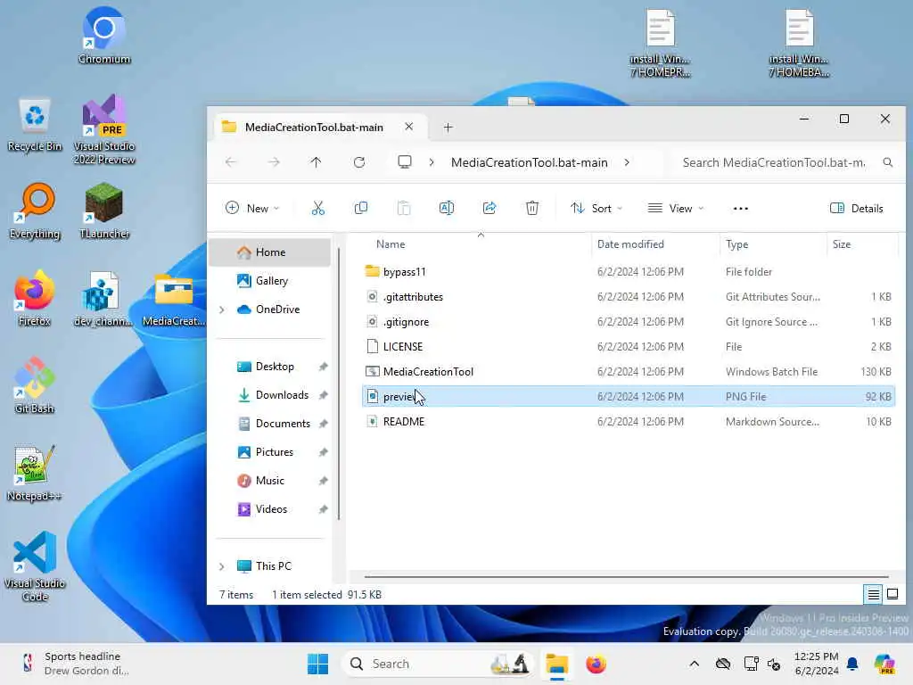Click the This PC monitor icon in address bar
913x685 pixels.
(405, 162)
